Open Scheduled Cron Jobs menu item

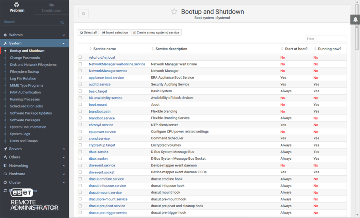tap(26, 106)
